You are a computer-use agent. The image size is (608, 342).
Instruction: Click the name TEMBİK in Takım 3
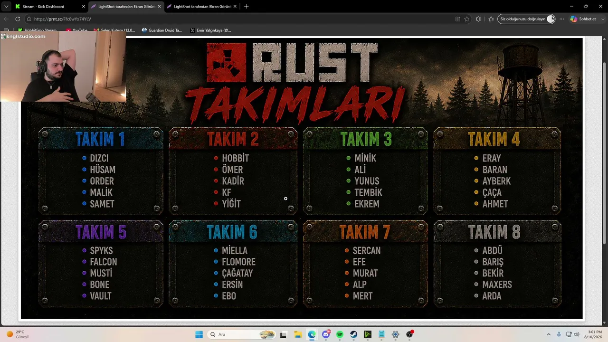tap(368, 192)
